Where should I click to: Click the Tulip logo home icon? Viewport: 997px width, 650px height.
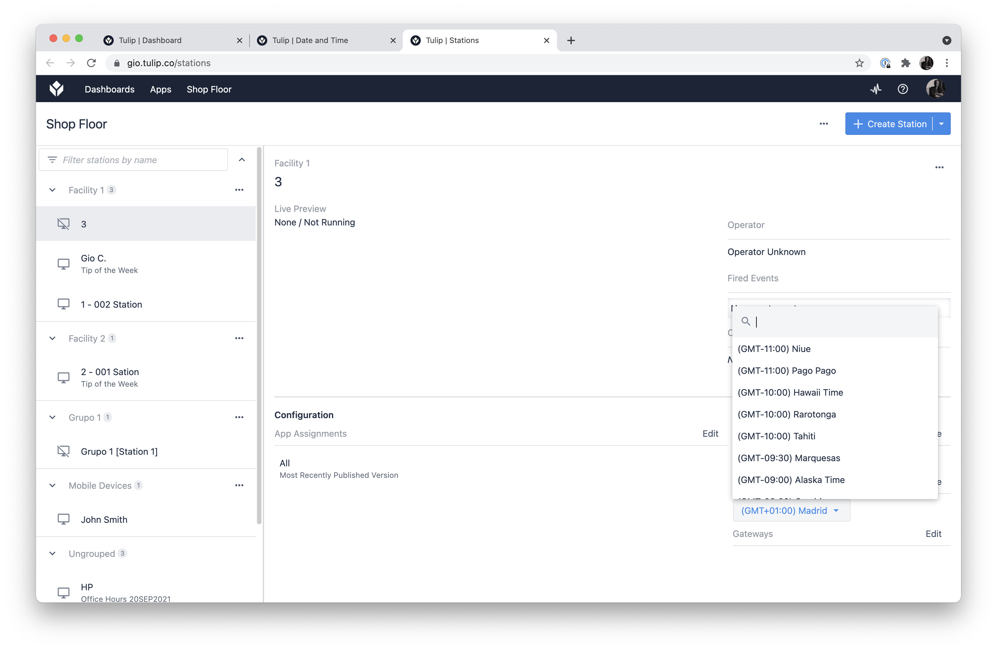57,89
